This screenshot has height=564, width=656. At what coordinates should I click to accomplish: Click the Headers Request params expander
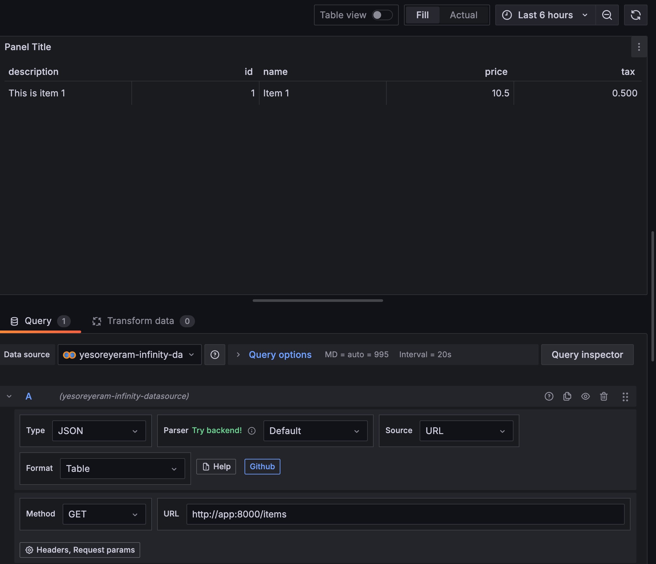click(80, 550)
